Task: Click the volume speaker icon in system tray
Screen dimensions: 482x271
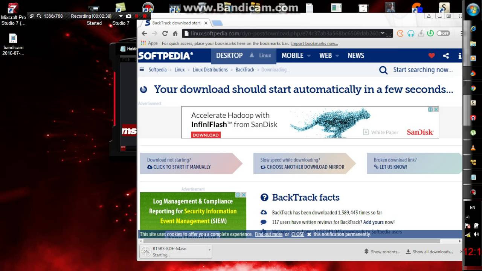Action: (476, 234)
